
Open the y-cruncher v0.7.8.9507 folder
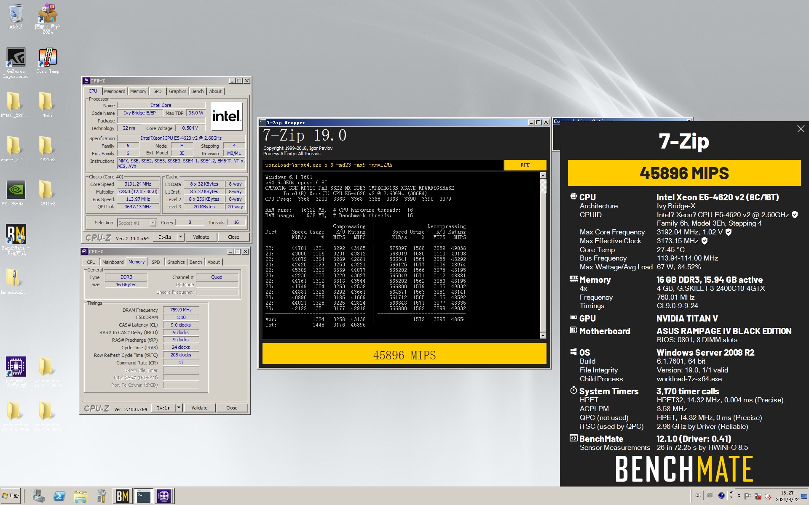click(47, 416)
